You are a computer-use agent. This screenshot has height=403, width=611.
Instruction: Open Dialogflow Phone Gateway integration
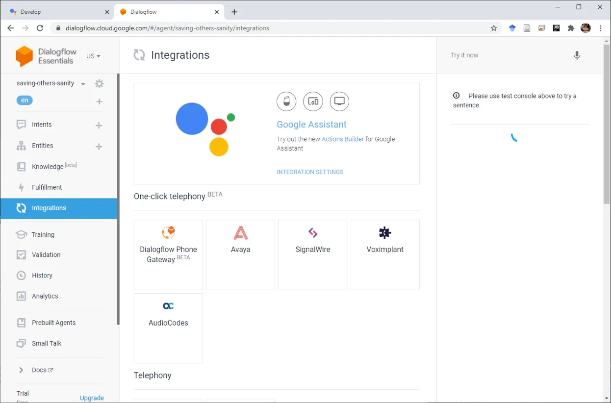168,254
